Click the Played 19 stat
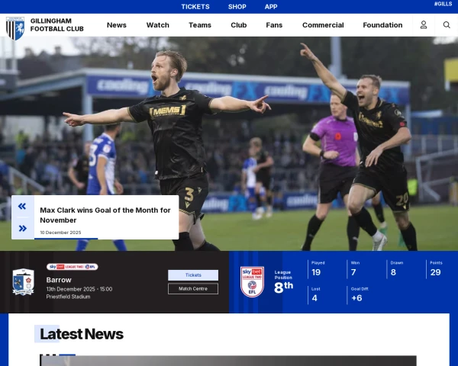 click(x=318, y=269)
